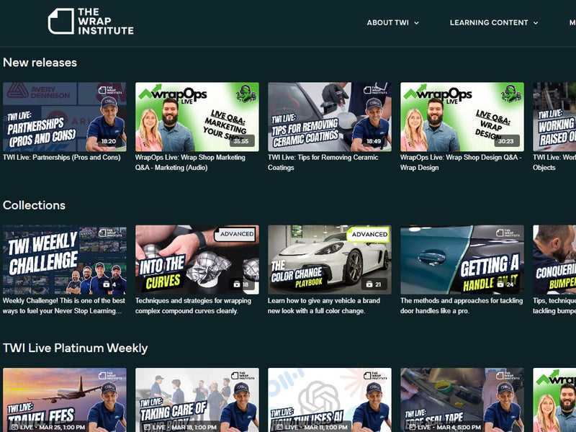Click the LIVE MAR 4, 5:00 PM label
Image resolution: width=576 pixels, height=432 pixels.
[x=446, y=427]
